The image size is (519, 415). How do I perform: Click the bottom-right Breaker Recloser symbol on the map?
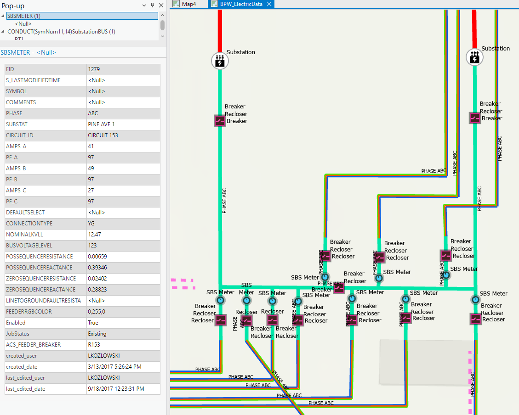[475, 319]
